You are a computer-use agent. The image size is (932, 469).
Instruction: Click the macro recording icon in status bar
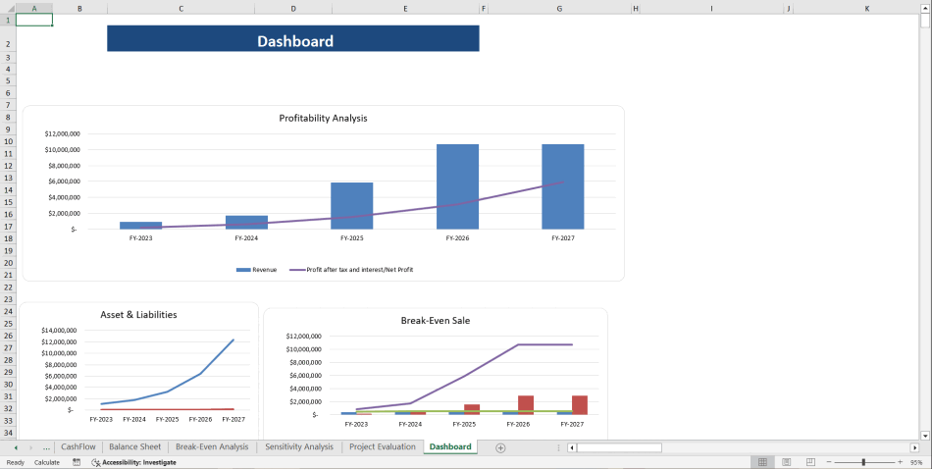tap(77, 462)
